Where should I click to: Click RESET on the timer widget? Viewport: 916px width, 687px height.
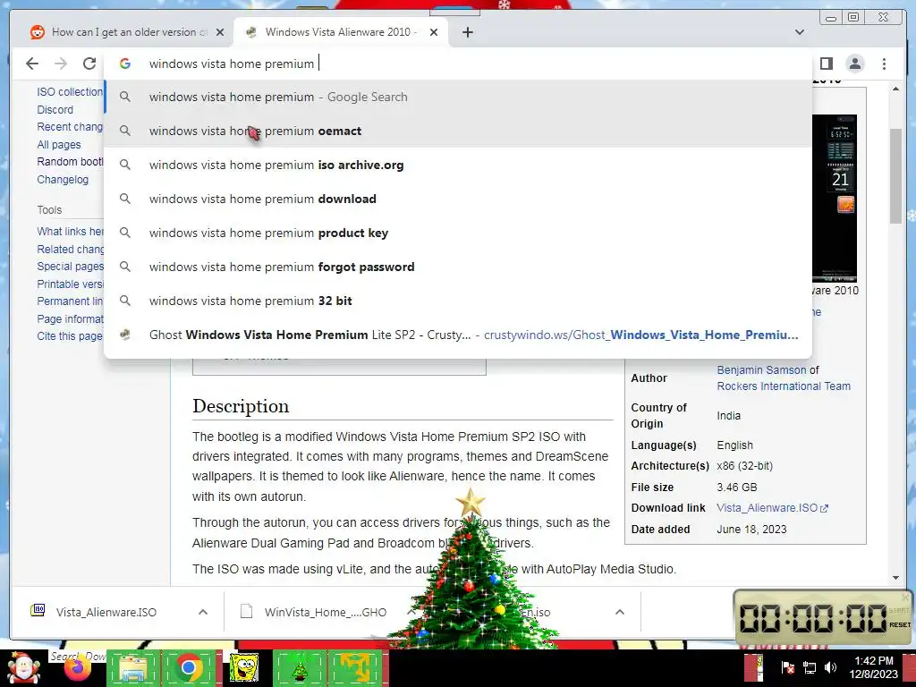tap(900, 625)
